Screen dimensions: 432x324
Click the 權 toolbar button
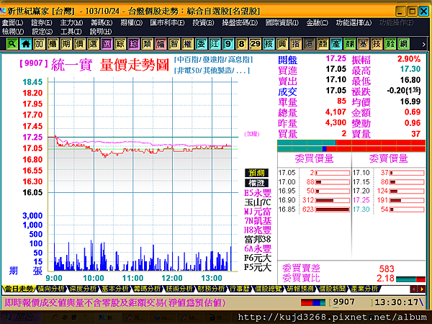pos(188,44)
